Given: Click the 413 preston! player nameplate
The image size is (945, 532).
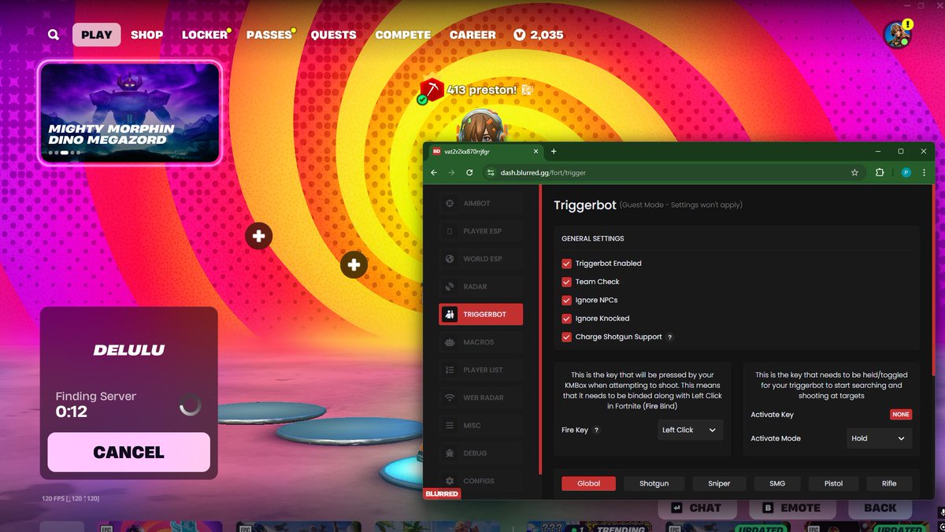Looking at the screenshot, I should click(482, 90).
